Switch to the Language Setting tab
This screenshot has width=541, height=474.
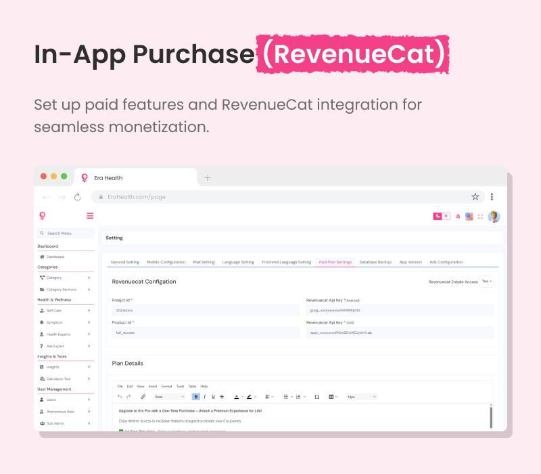[238, 262]
